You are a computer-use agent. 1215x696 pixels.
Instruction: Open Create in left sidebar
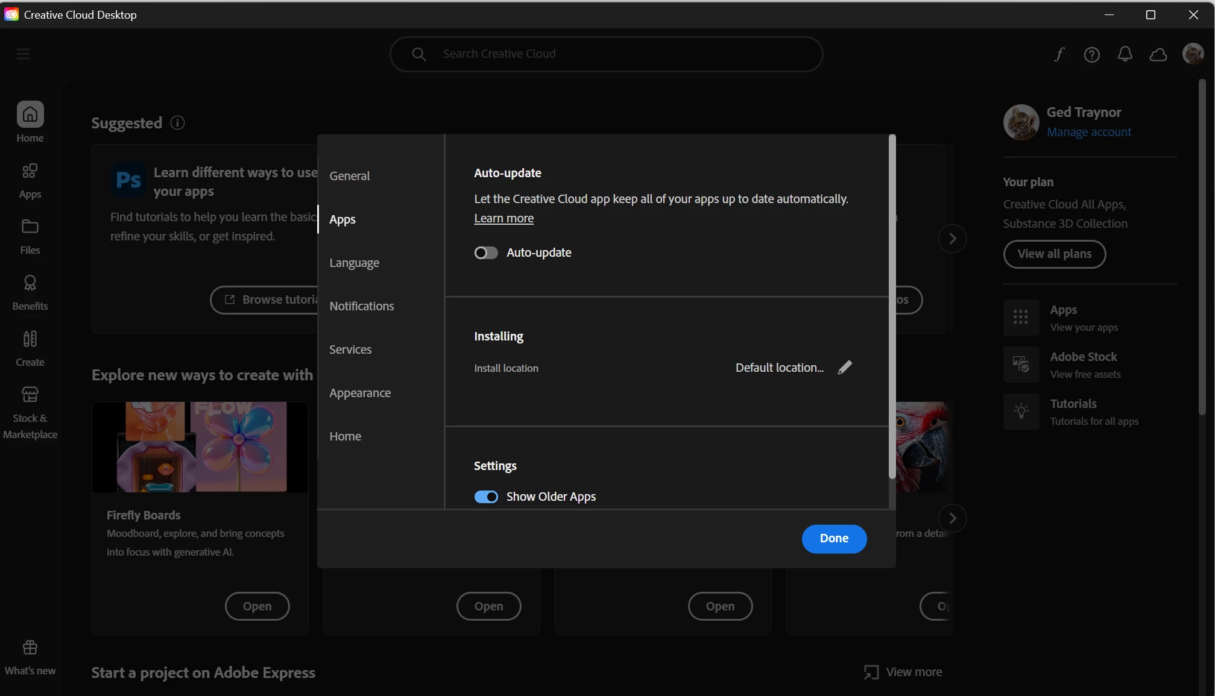pos(30,349)
